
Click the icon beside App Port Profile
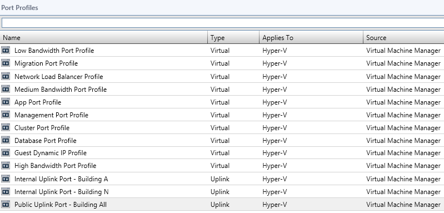[x=6, y=102]
